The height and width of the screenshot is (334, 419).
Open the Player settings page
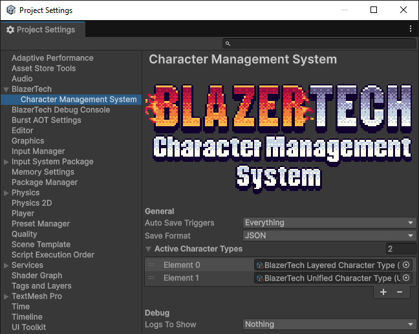(x=23, y=214)
